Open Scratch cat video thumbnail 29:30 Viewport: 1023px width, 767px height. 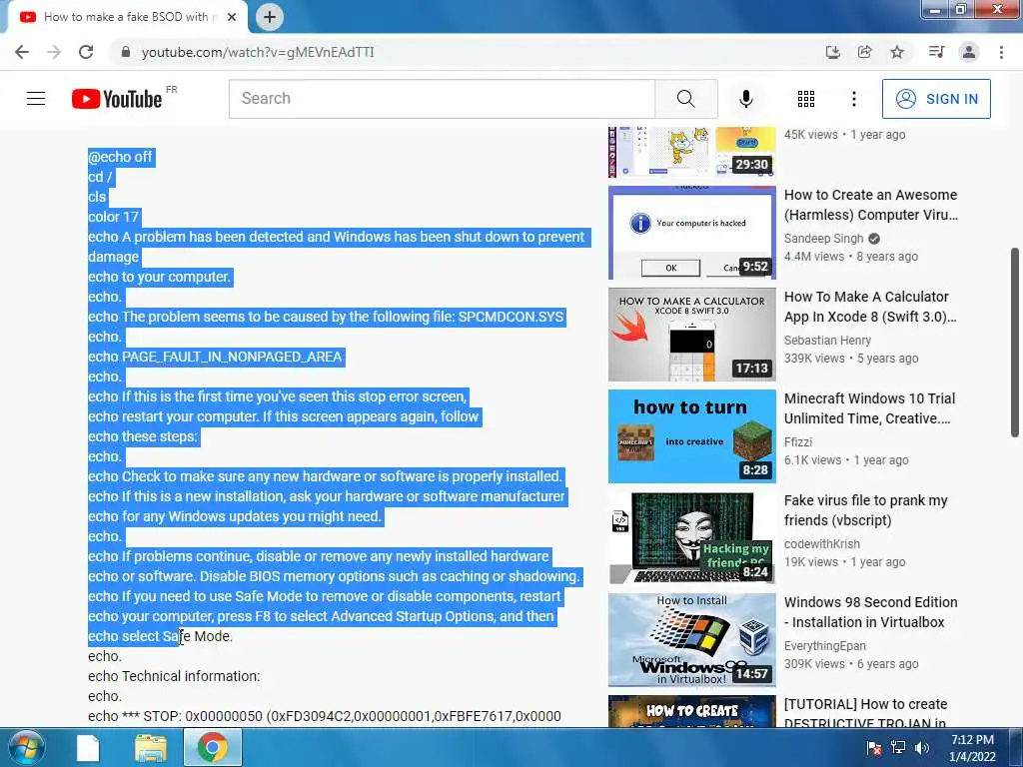point(692,152)
